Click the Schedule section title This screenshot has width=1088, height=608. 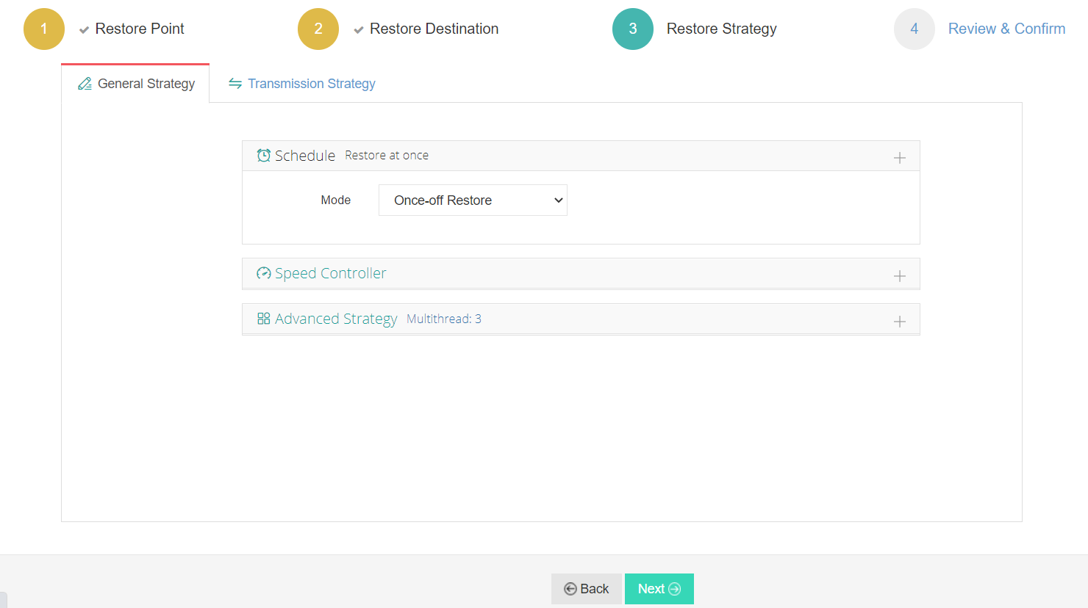click(x=305, y=156)
